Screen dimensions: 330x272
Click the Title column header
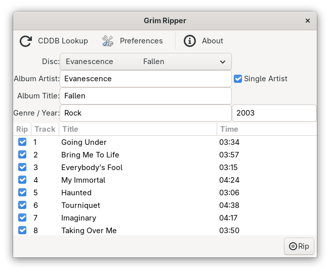coord(138,129)
